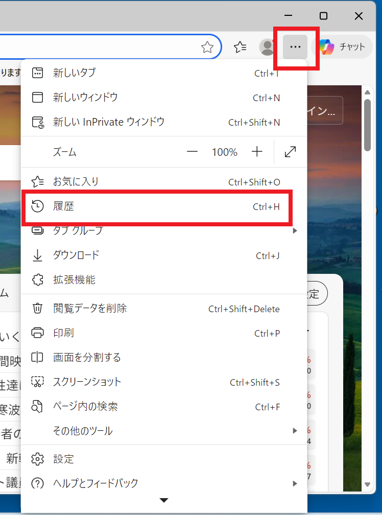382x515 pixels.
Task: Click the down arrow at menu bottom
Action: (163, 500)
